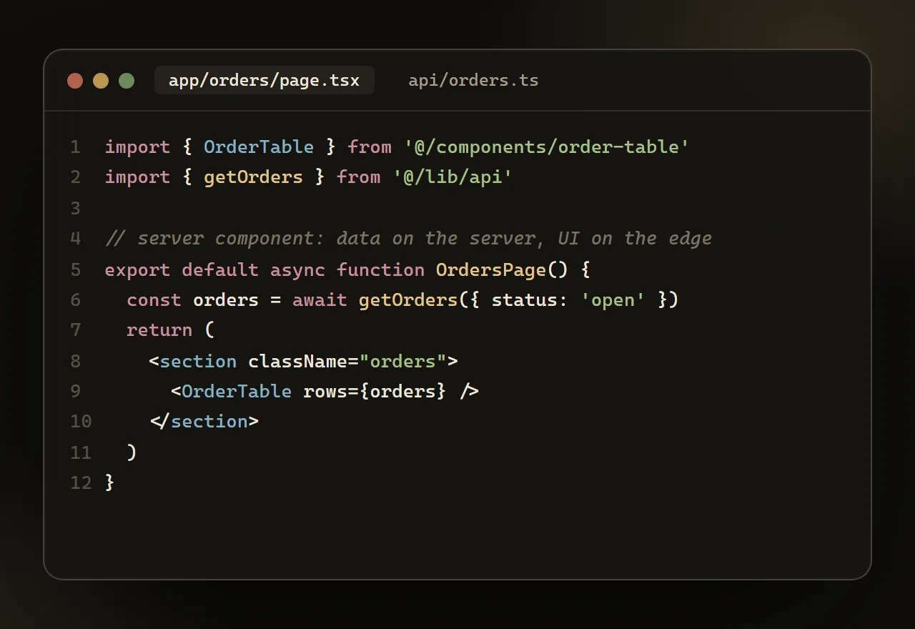Click the 'return' keyword on line 7

click(x=159, y=330)
